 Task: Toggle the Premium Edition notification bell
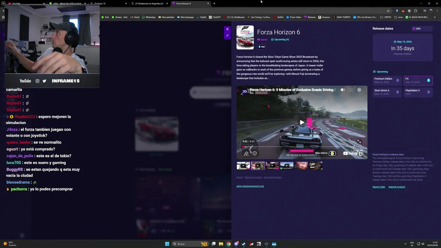(397, 81)
